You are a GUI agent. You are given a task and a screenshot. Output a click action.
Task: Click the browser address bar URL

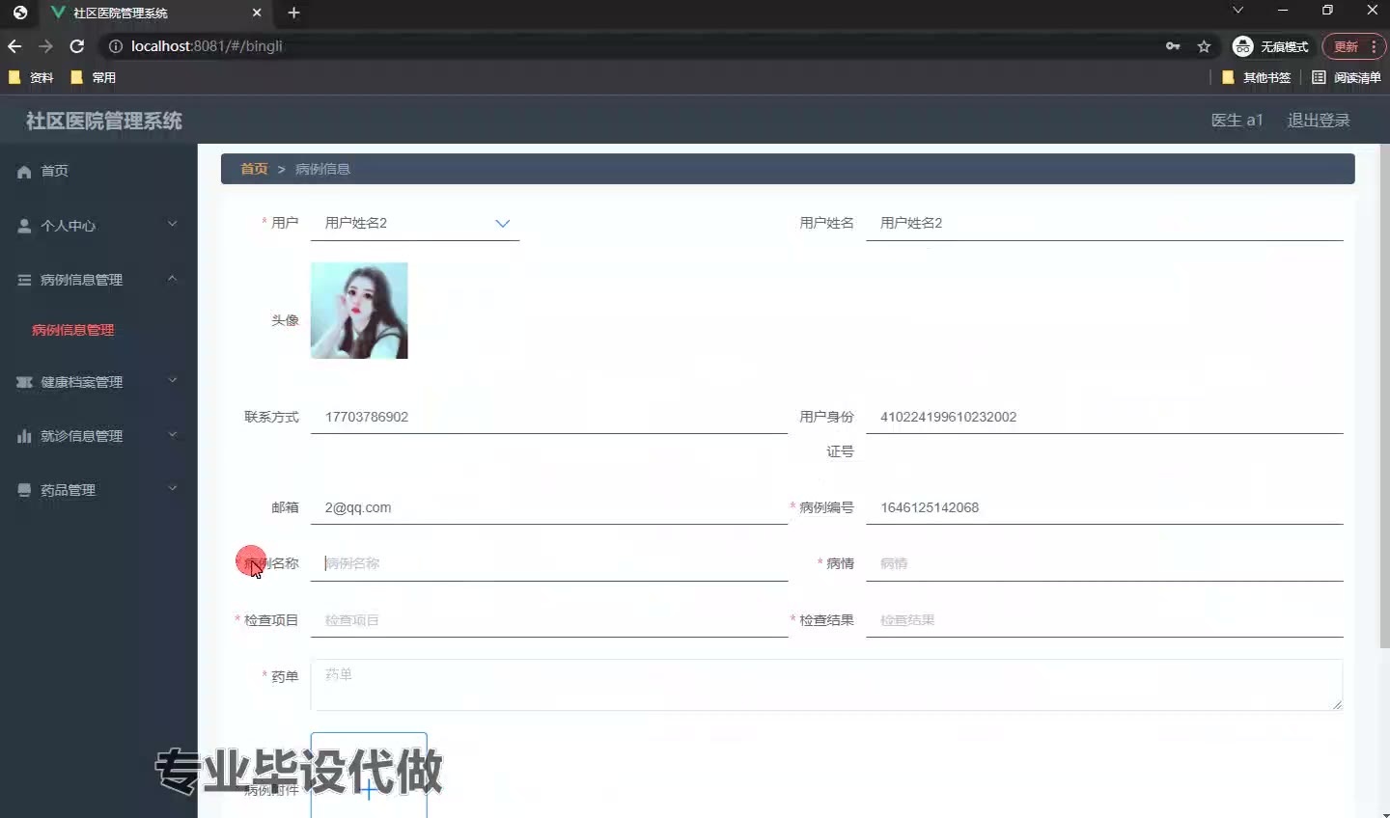pyautogui.click(x=207, y=46)
